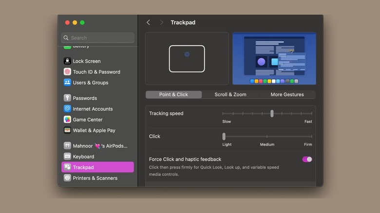Open the Printers & Scanners icon
This screenshot has width=380, height=213.
click(x=67, y=178)
